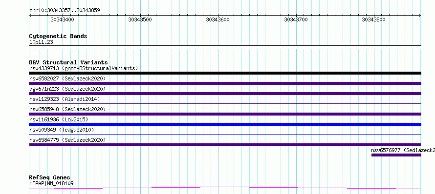
Task: Select the nsv6584775 (Sedlazeck2020) purple bar
Action: click(225, 145)
